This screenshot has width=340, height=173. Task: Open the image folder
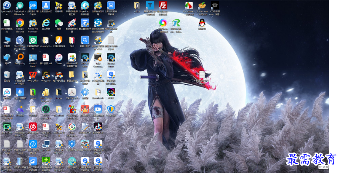pyautogui.click(x=59, y=92)
